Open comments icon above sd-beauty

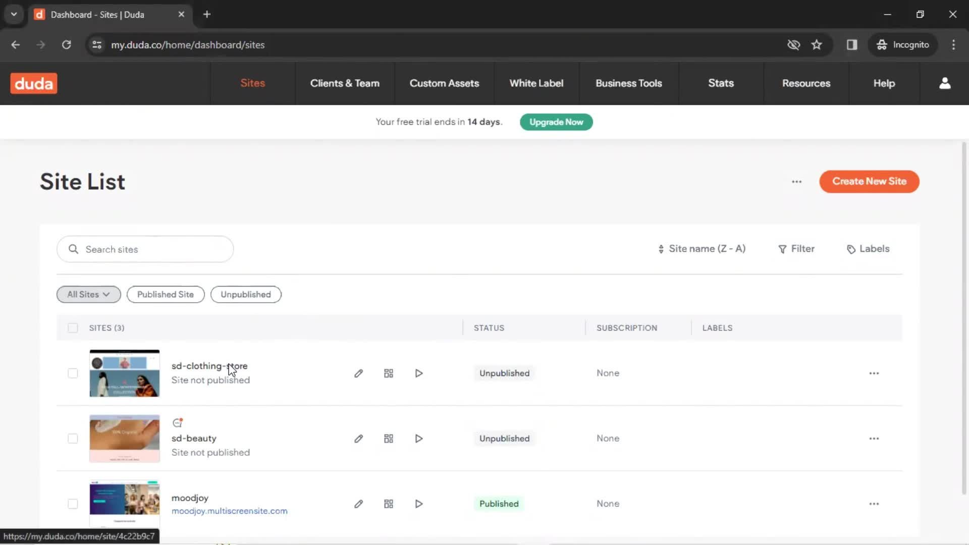click(177, 423)
